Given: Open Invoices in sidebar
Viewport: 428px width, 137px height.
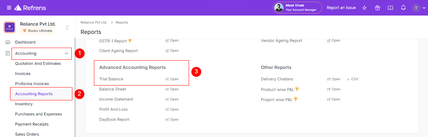Looking at the screenshot, I should tap(23, 74).
